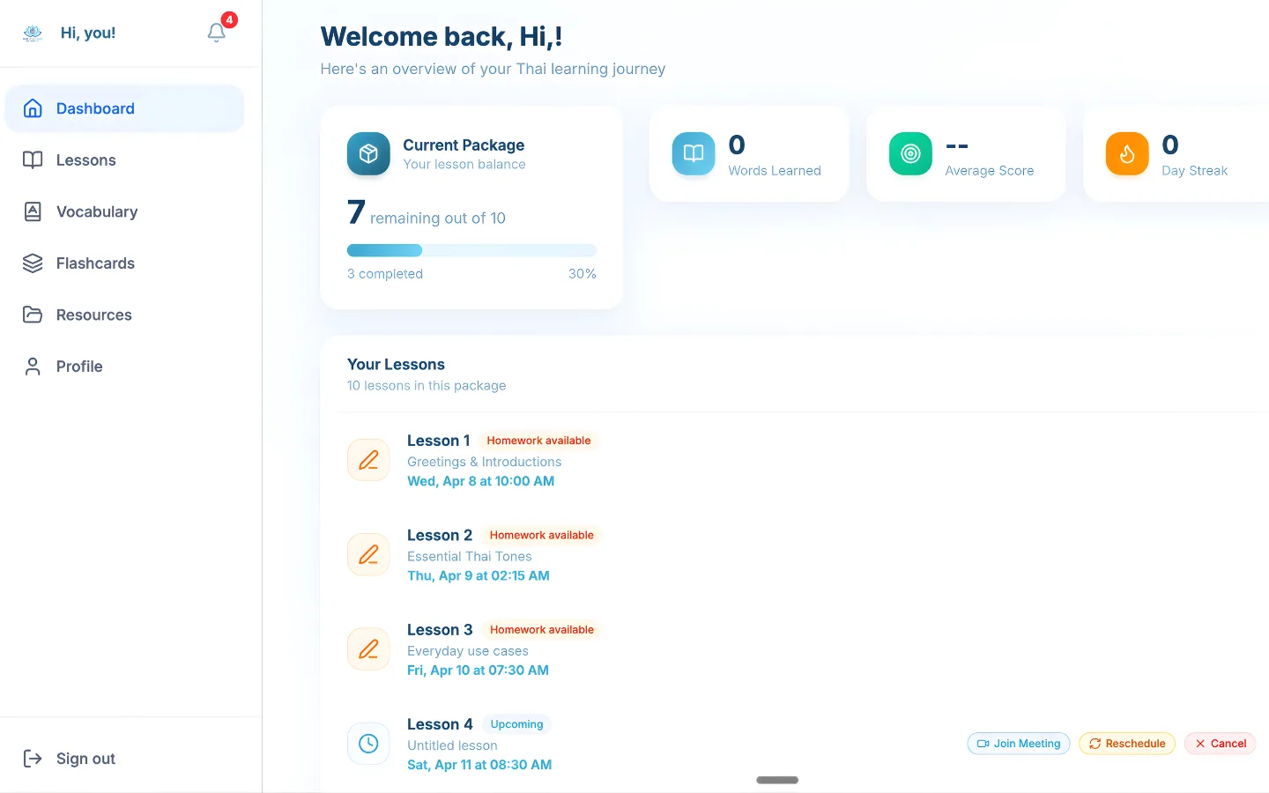The image size is (1269, 793).
Task: Open the Resources folder icon
Action: tap(32, 315)
